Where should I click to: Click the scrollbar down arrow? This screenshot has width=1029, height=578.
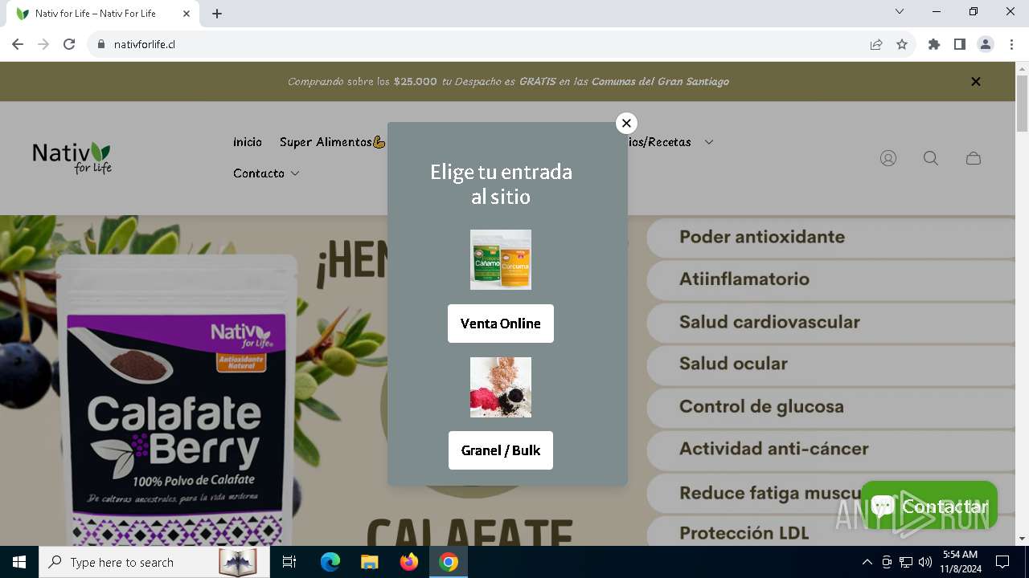pyautogui.click(x=1022, y=539)
